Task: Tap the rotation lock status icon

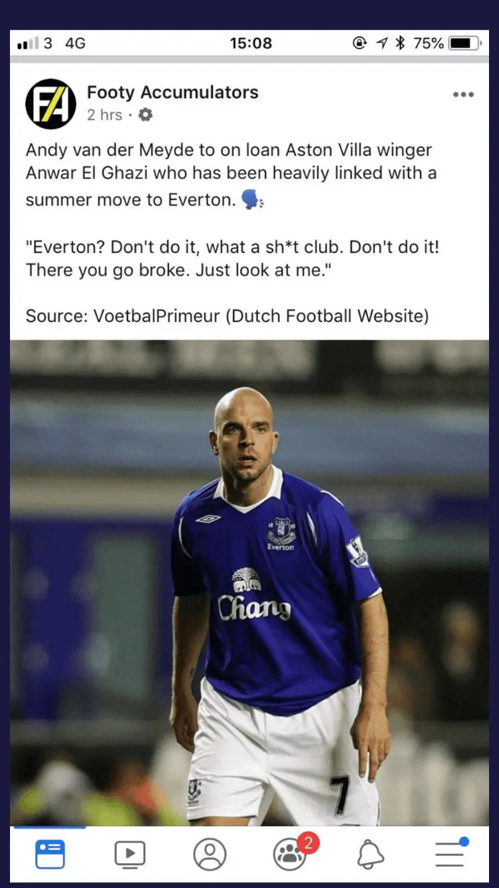Action: click(x=360, y=43)
